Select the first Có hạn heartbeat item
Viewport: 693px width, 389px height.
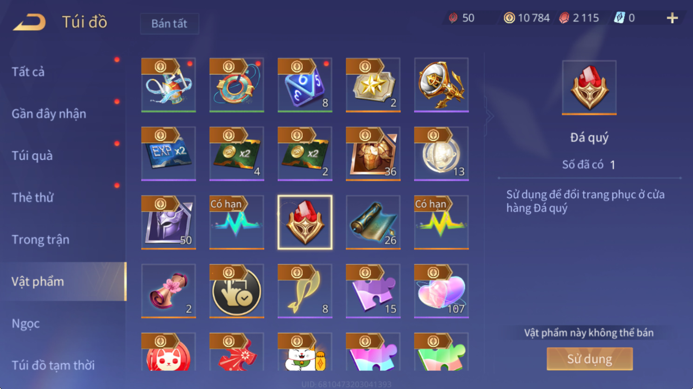(237, 223)
